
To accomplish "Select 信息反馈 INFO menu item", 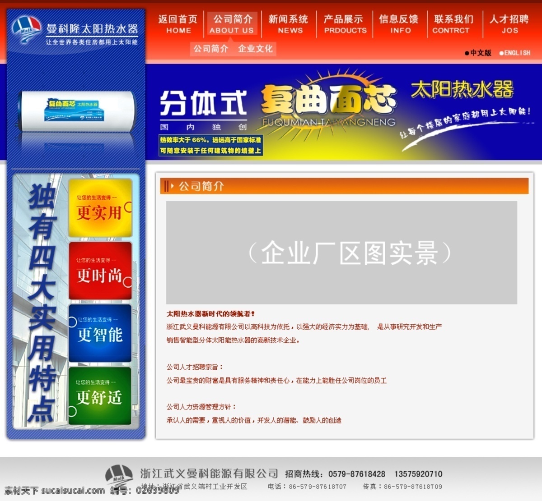I will 399,24.
